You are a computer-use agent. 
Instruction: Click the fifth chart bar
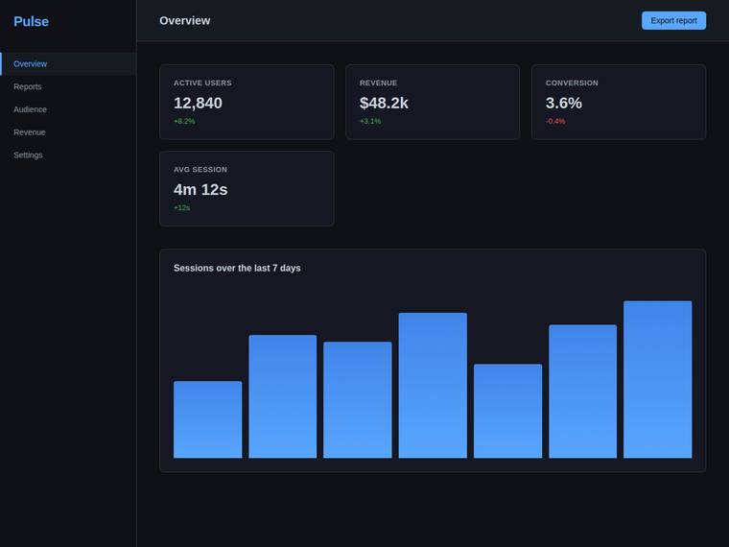(x=507, y=411)
